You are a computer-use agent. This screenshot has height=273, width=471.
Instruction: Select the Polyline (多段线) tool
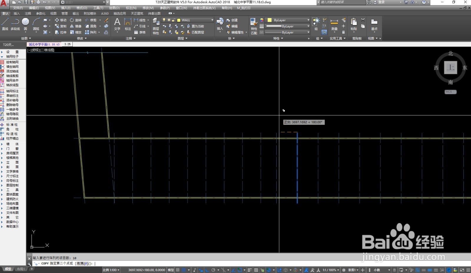pos(15,24)
